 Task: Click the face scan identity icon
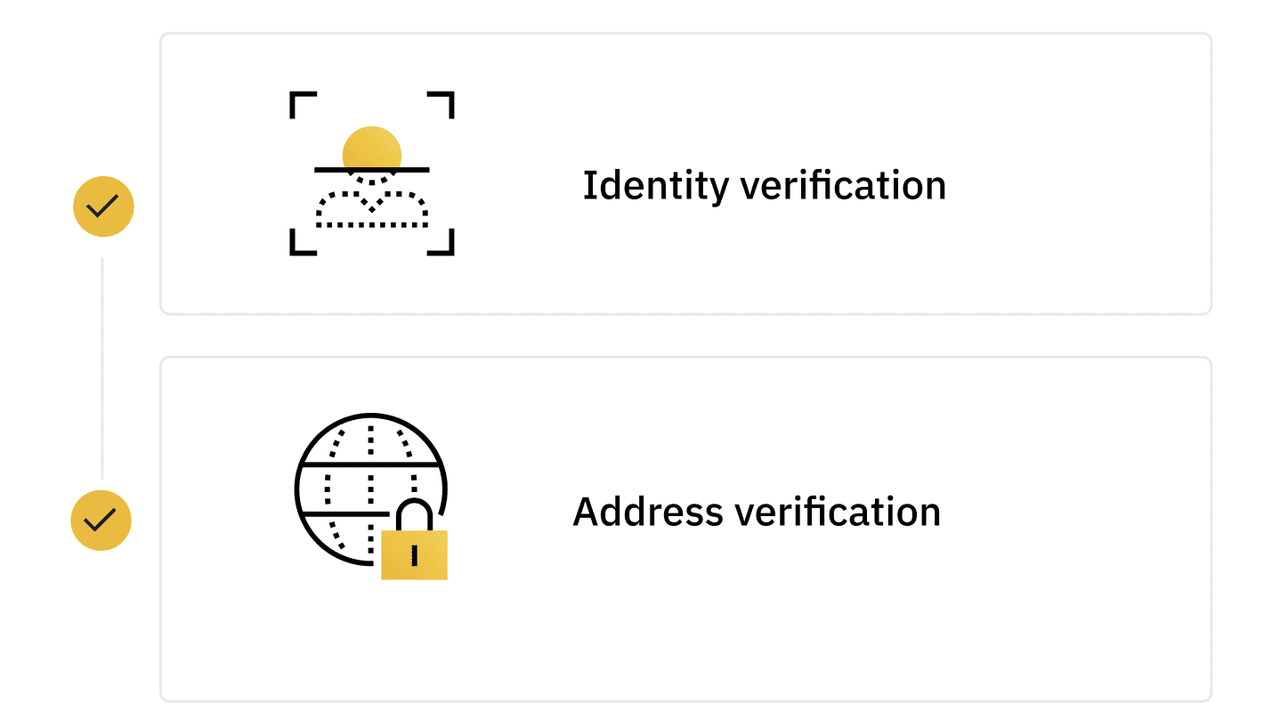[x=372, y=174]
